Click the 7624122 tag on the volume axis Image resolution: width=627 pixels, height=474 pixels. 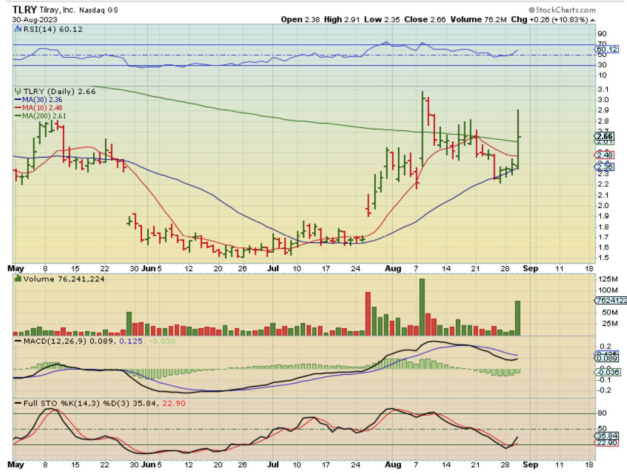[611, 300]
